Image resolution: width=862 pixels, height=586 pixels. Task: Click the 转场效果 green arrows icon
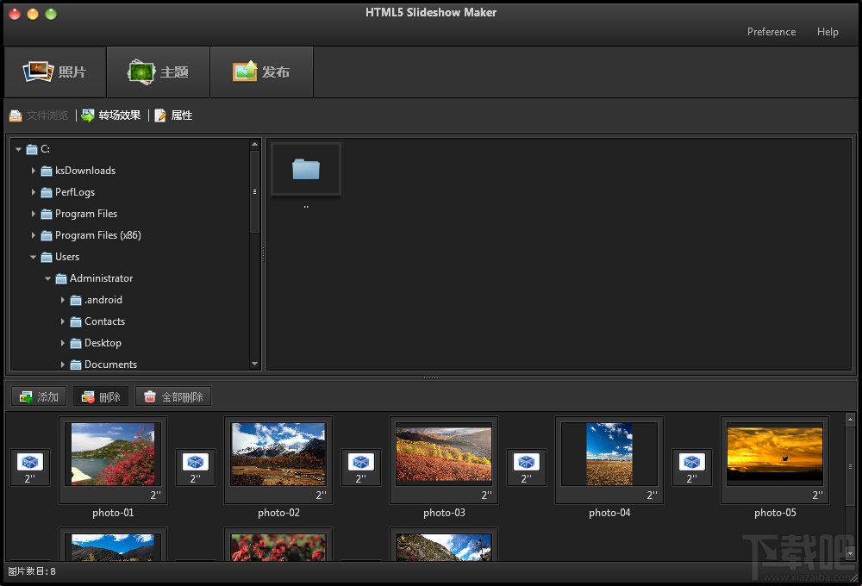coord(87,115)
